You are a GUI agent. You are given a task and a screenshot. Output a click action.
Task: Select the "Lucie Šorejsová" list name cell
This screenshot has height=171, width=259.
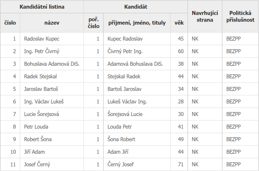(x=41, y=114)
